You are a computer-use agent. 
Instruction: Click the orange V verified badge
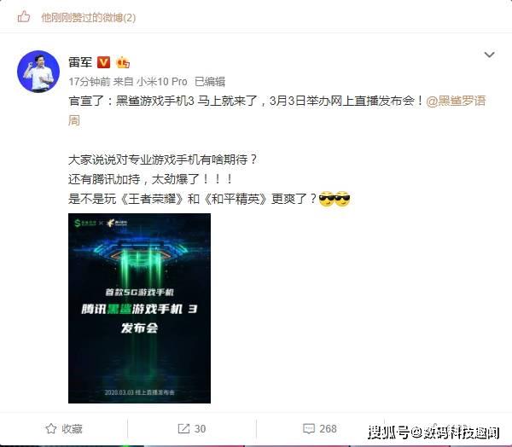coord(103,62)
